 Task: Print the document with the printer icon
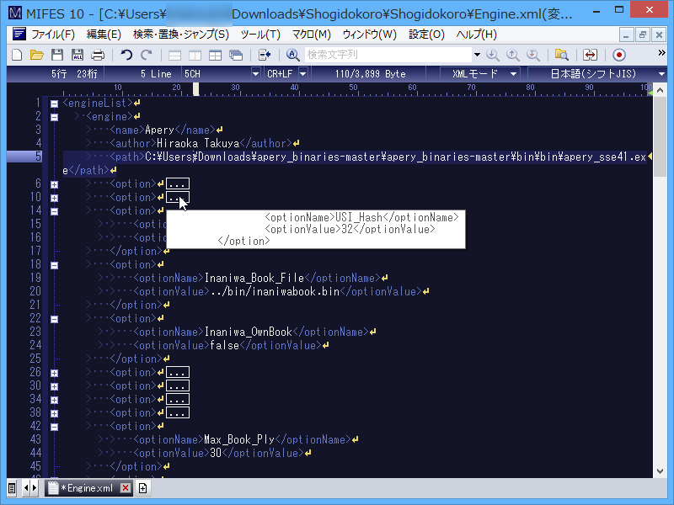click(x=98, y=55)
